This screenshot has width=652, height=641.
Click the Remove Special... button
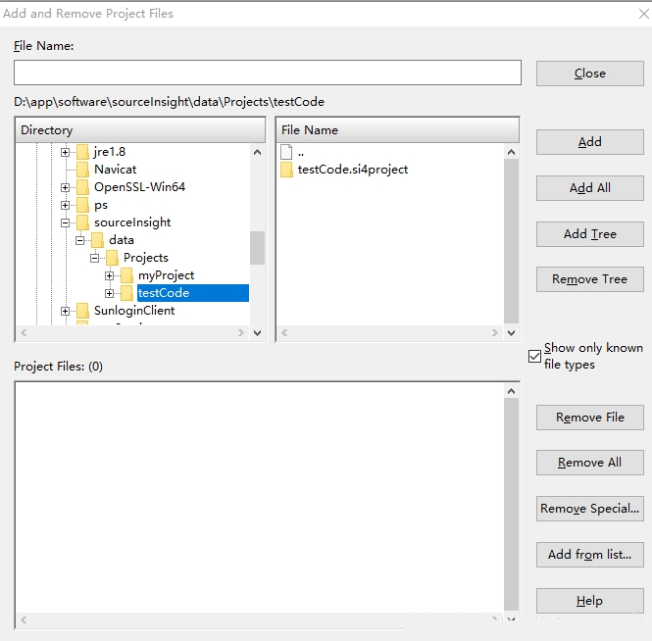[589, 509]
